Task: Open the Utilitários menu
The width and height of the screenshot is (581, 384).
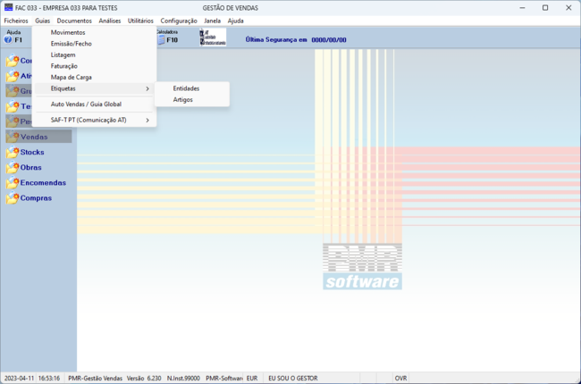Action: tap(140, 21)
